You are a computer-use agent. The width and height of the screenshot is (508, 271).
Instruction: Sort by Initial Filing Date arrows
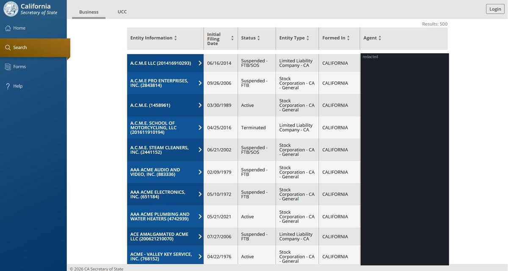click(232, 38)
